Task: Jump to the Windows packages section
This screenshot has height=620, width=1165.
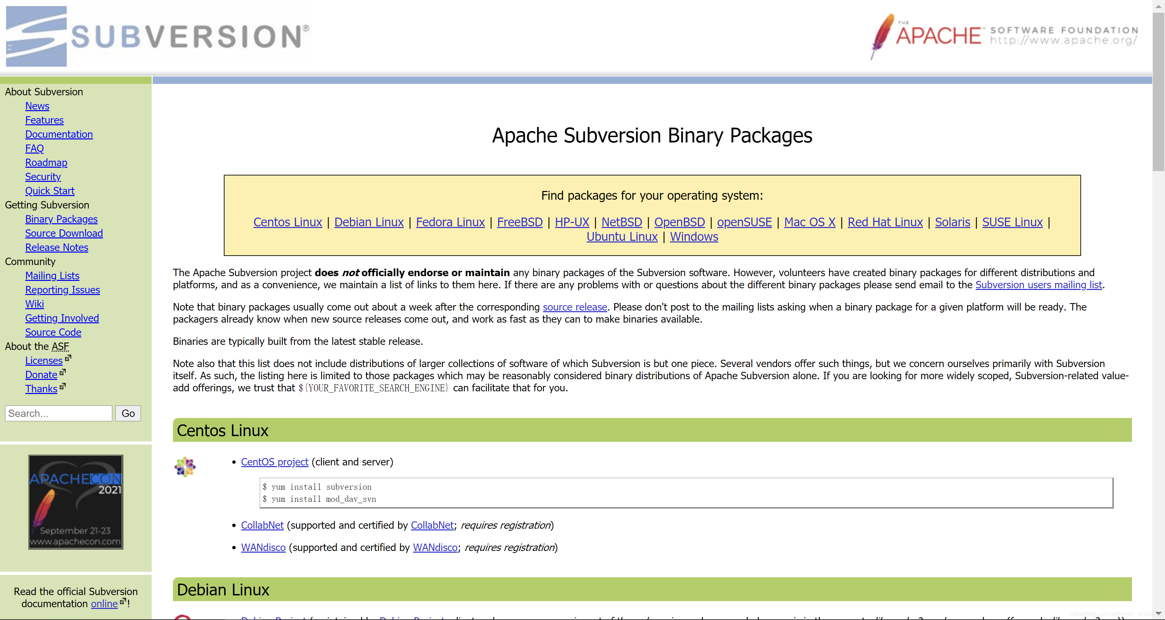Action: click(693, 236)
